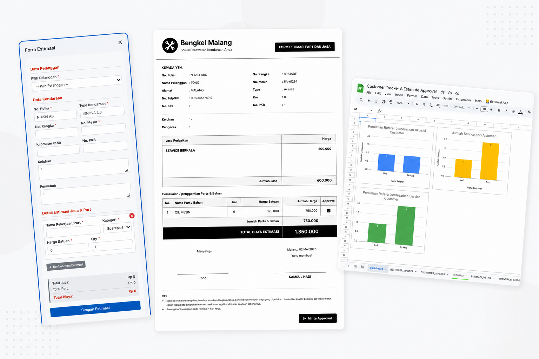
Task: Click the Print icon in Sheets toolbar
Action: click(384, 102)
